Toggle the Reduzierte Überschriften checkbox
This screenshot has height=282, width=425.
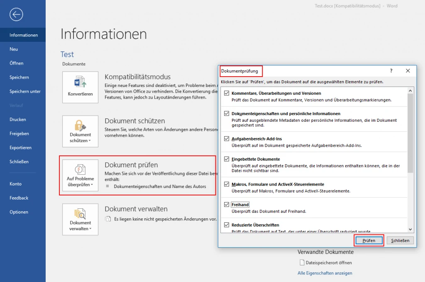click(227, 225)
